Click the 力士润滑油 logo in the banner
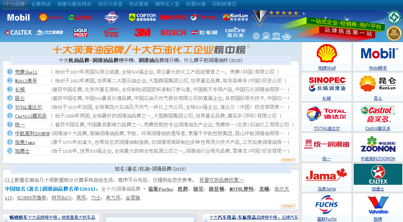 (50, 32)
